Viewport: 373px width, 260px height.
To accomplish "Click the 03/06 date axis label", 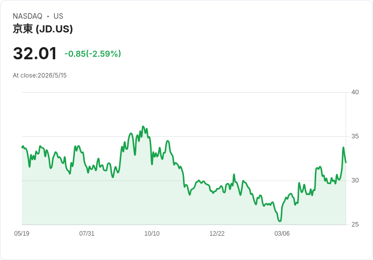I will [282, 233].
